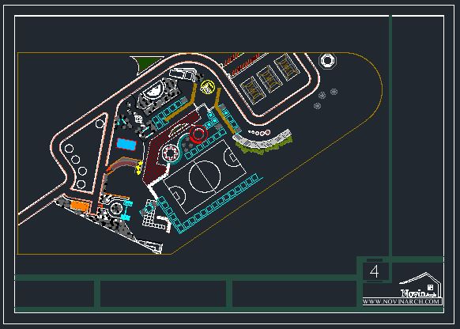Select the center circle of the basketball court

[205, 177]
